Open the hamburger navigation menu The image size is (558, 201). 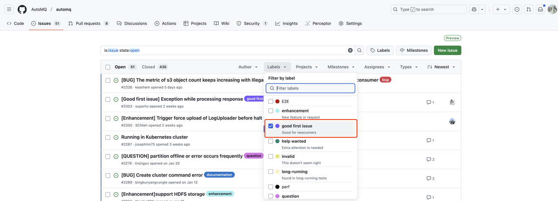tap(9, 9)
